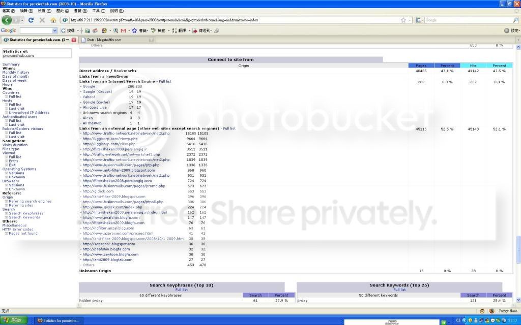This screenshot has width=521, height=325.
Task: Open the Help menu (說明)
Action: coord(117,11)
